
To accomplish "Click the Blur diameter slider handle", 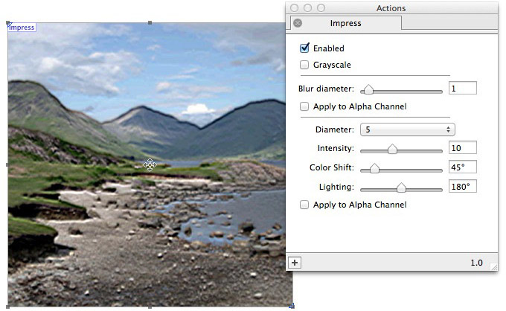I will [x=368, y=89].
